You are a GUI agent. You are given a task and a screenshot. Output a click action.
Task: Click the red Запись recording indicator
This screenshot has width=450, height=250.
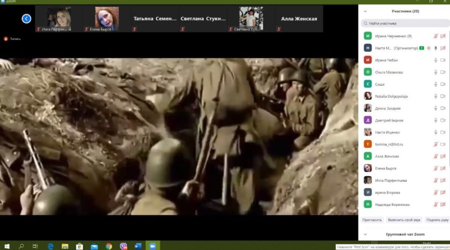point(12,38)
